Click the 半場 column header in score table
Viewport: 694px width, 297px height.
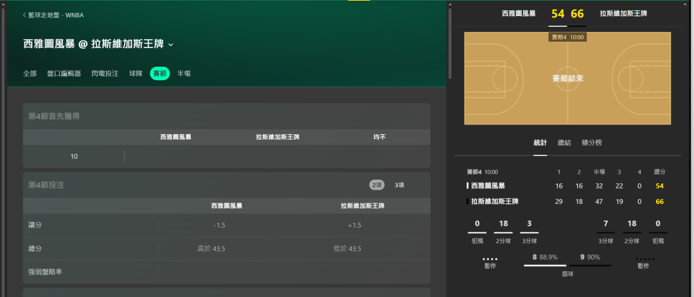(x=599, y=172)
